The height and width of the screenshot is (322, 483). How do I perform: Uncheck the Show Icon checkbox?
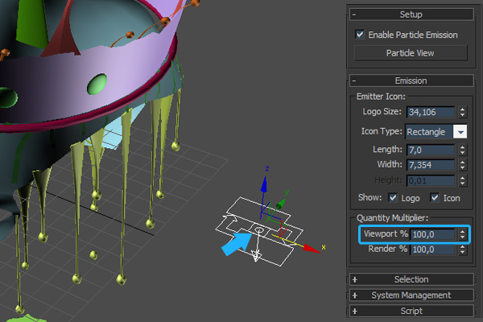[435, 198]
